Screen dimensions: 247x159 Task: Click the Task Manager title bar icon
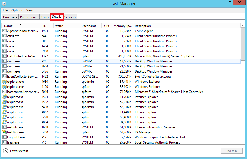[4, 3]
